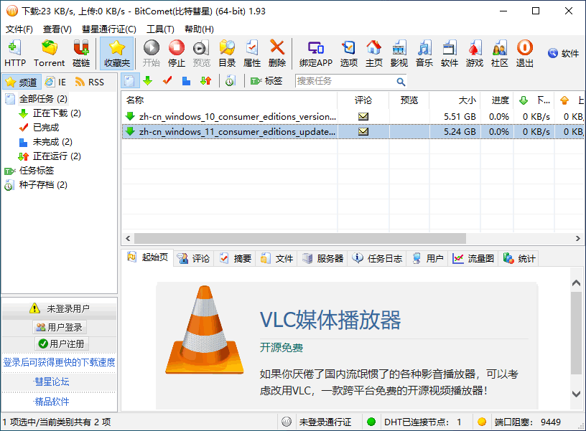Viewport: 586px width, 431px height.
Task: Switch to the 文件 bottom tab
Action: coord(277,258)
